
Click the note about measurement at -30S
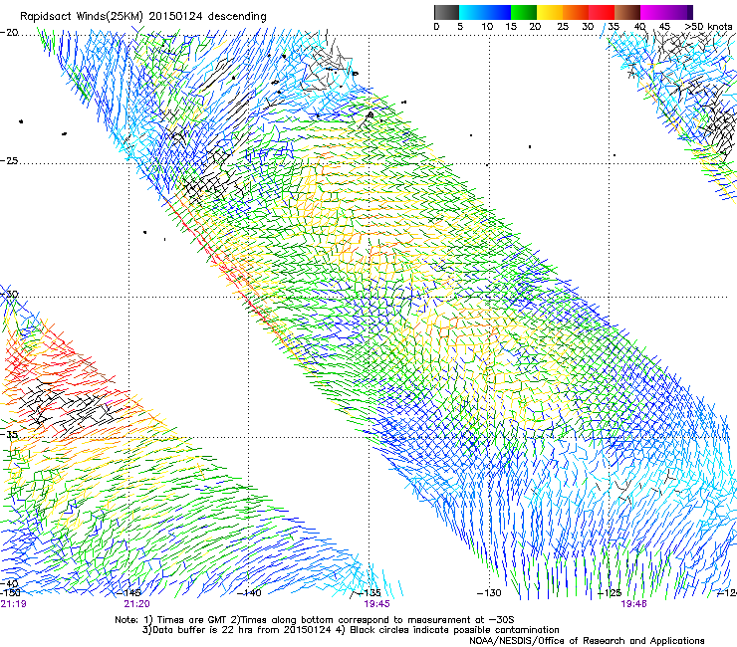point(377,620)
